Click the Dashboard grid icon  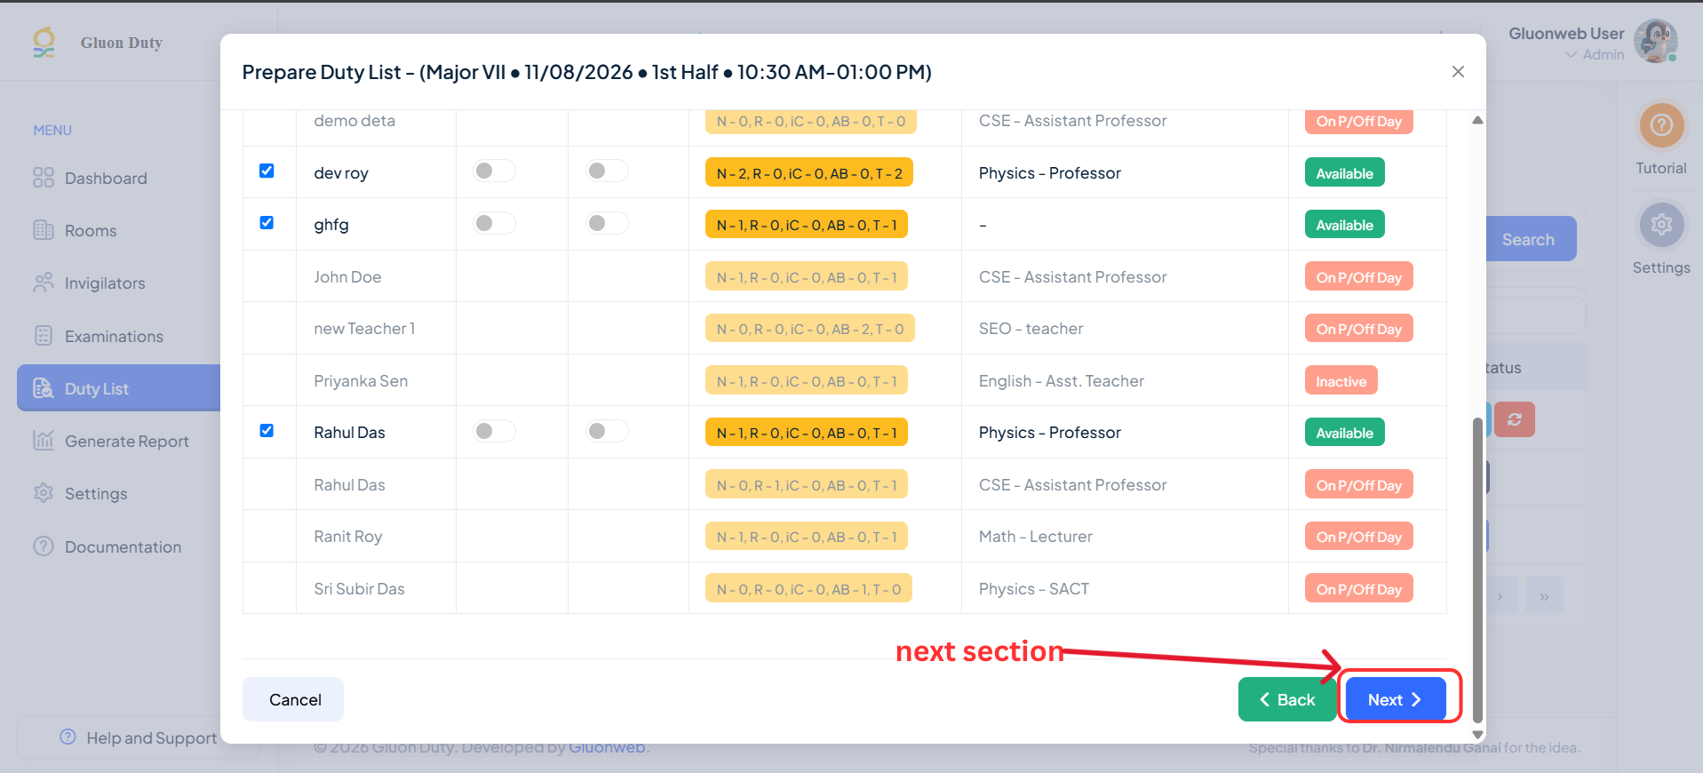pos(44,178)
